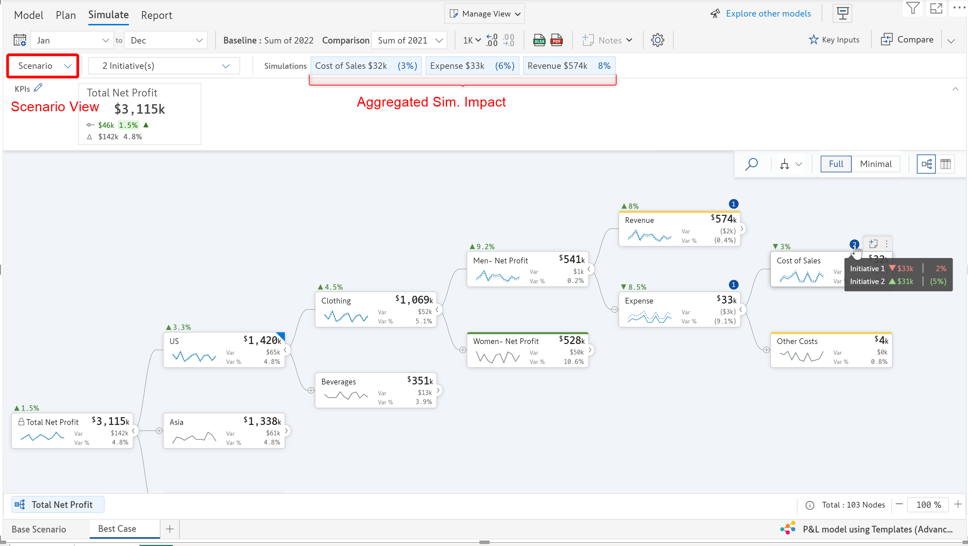The width and height of the screenshot is (968, 546).
Task: Click the search magnifier in tree toolbar
Action: [751, 164]
